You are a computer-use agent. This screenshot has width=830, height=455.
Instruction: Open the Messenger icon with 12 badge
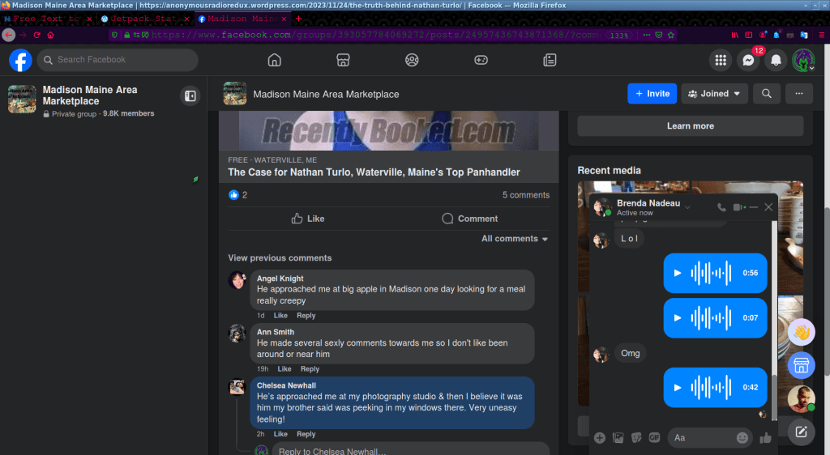[747, 60]
